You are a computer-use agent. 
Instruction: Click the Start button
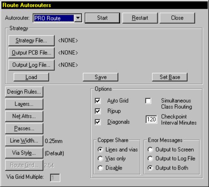tap(102, 18)
